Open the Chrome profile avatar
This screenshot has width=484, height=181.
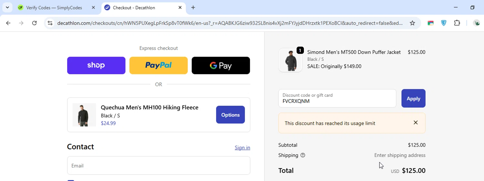[476, 23]
